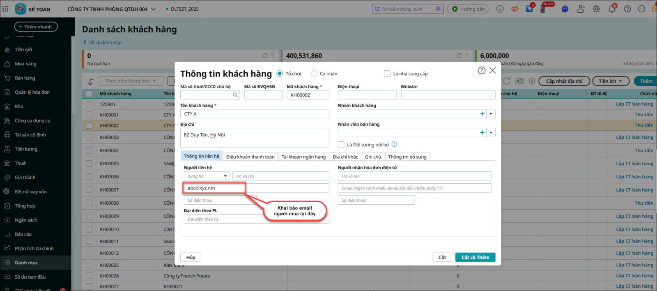Image resolution: width=657 pixels, height=291 pixels.
Task: Open Bán hàng in the sidebar
Action: (x=25, y=78)
